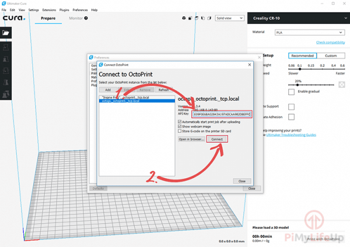
Task: Click Open in browser button
Action: [191, 139]
